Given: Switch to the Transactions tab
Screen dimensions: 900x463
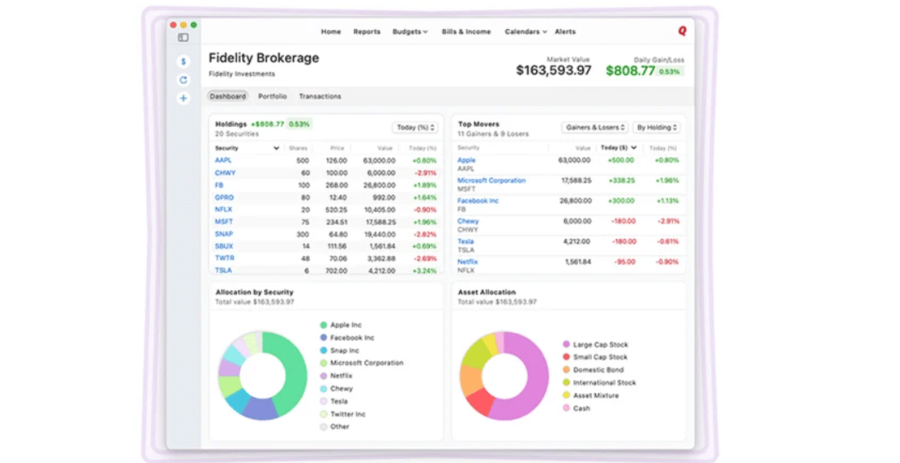Looking at the screenshot, I should tap(320, 96).
